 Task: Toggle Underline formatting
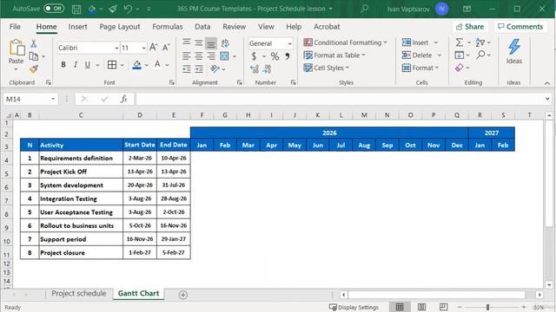[x=87, y=64]
